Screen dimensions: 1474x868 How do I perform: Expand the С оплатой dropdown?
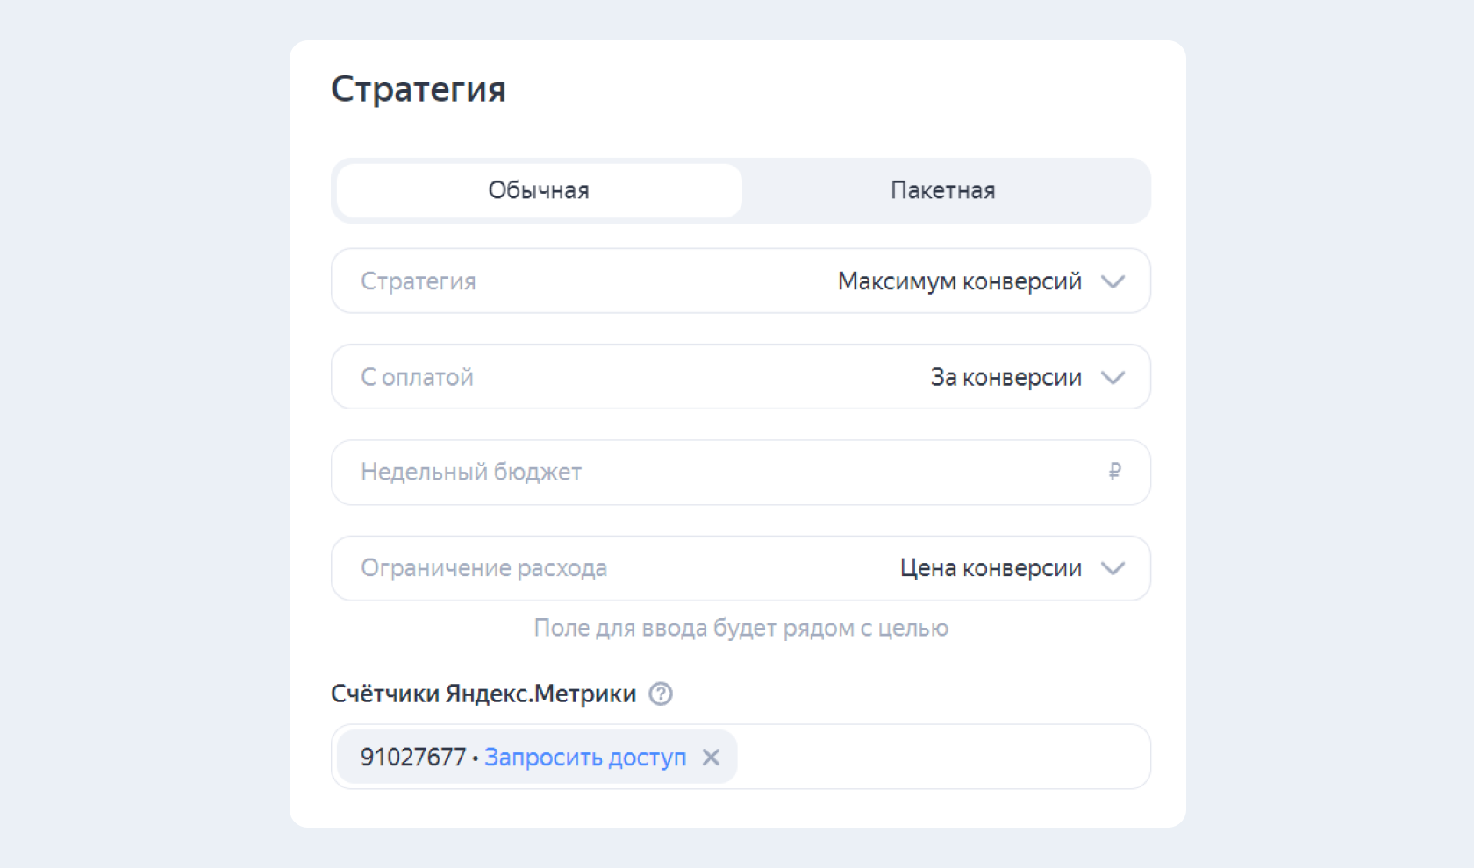pos(741,377)
